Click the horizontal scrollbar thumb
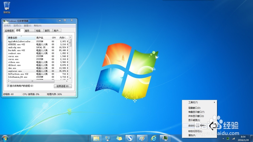Viewport: 253px width, 142px height. pos(32,81)
